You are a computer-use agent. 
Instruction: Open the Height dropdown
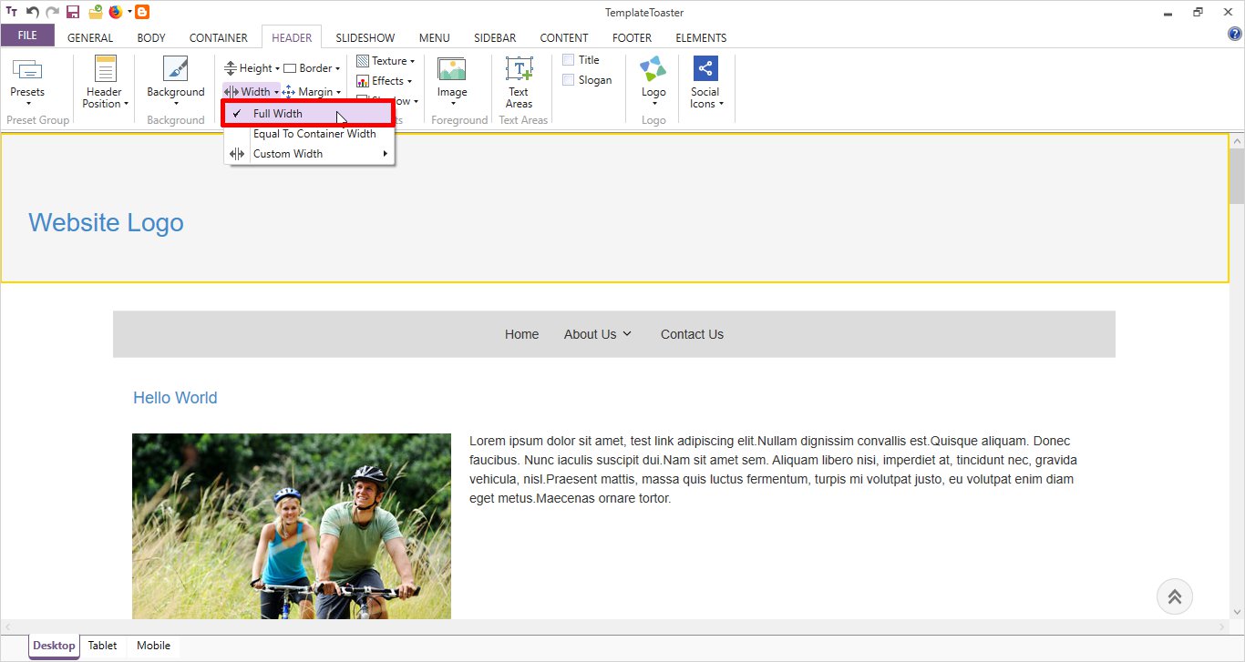(252, 68)
